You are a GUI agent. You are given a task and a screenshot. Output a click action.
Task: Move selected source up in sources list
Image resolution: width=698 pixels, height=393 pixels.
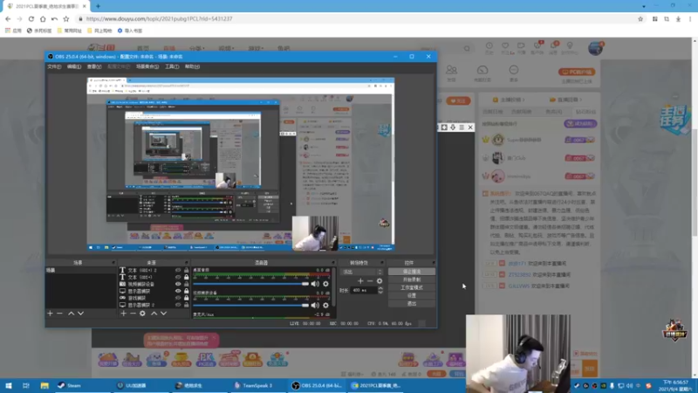(154, 314)
